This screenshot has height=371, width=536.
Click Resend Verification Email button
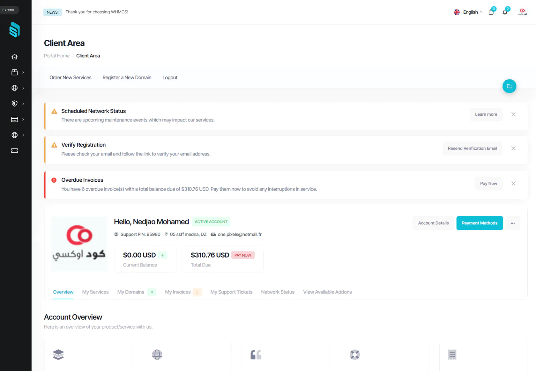[x=473, y=148]
